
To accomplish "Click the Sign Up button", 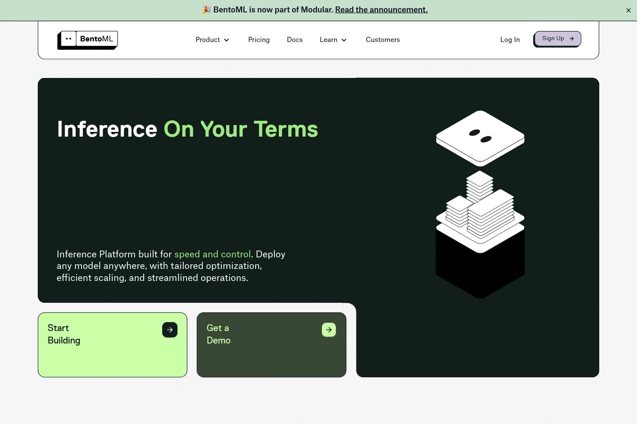I will (558, 39).
